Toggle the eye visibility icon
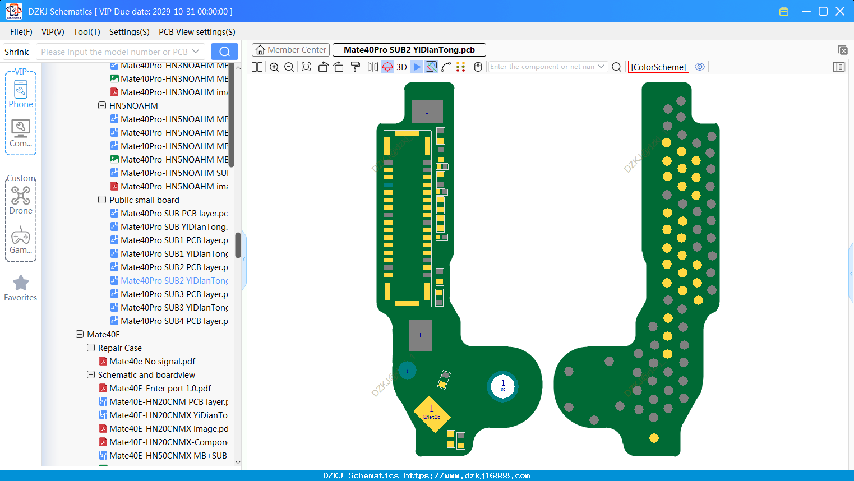The height and width of the screenshot is (481, 854). (x=700, y=67)
